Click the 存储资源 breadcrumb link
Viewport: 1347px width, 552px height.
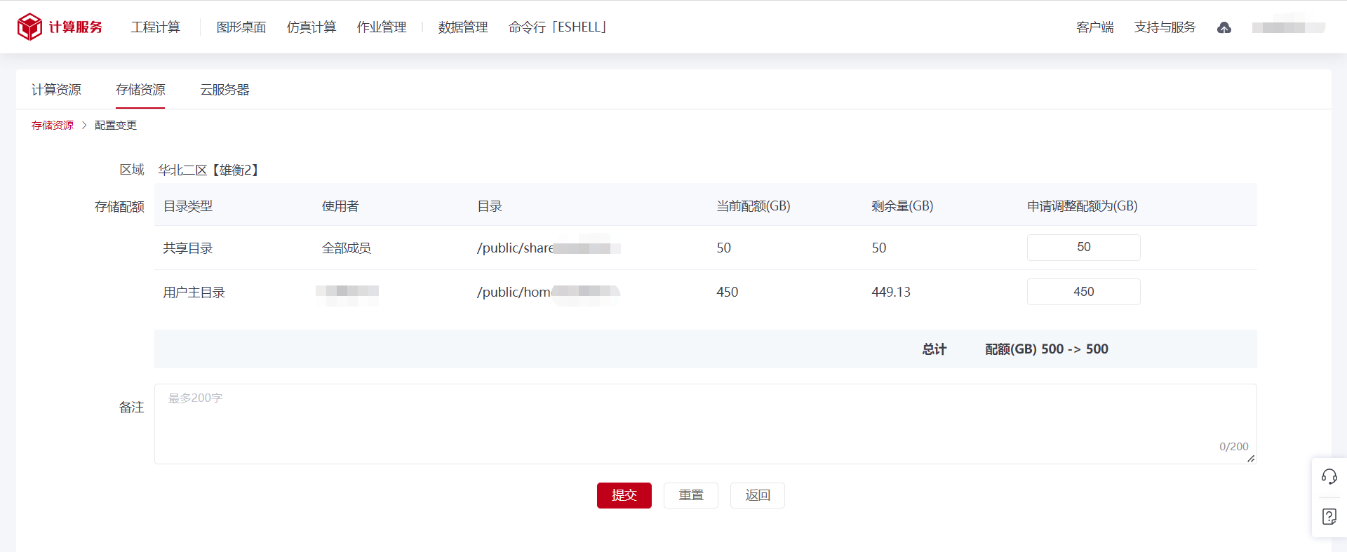pos(53,126)
